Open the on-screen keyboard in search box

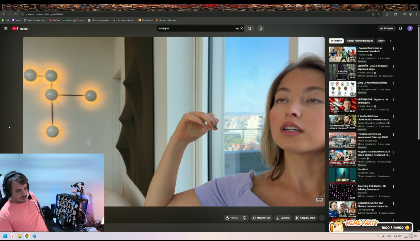(x=237, y=28)
